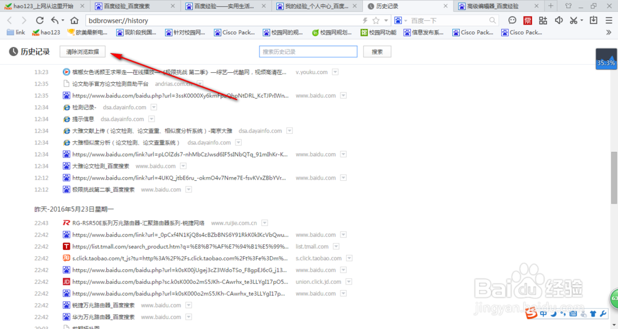The width and height of the screenshot is (618, 329).
Task: Open the 欧美最新电 bookmark
Action: 88,33
